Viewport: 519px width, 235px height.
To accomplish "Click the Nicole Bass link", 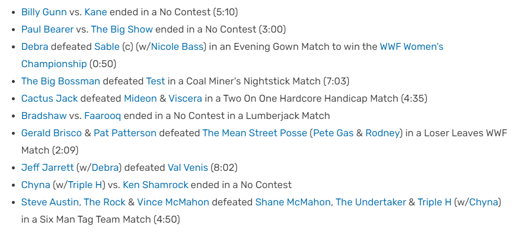I will click(x=177, y=47).
